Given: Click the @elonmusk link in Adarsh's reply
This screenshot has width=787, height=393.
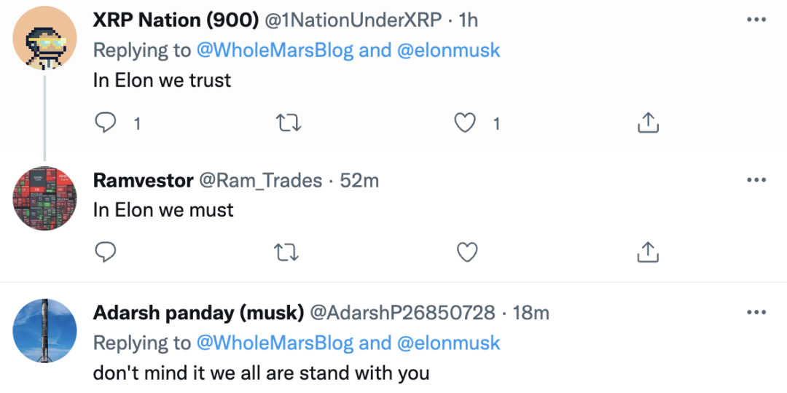Looking at the screenshot, I should click(449, 343).
